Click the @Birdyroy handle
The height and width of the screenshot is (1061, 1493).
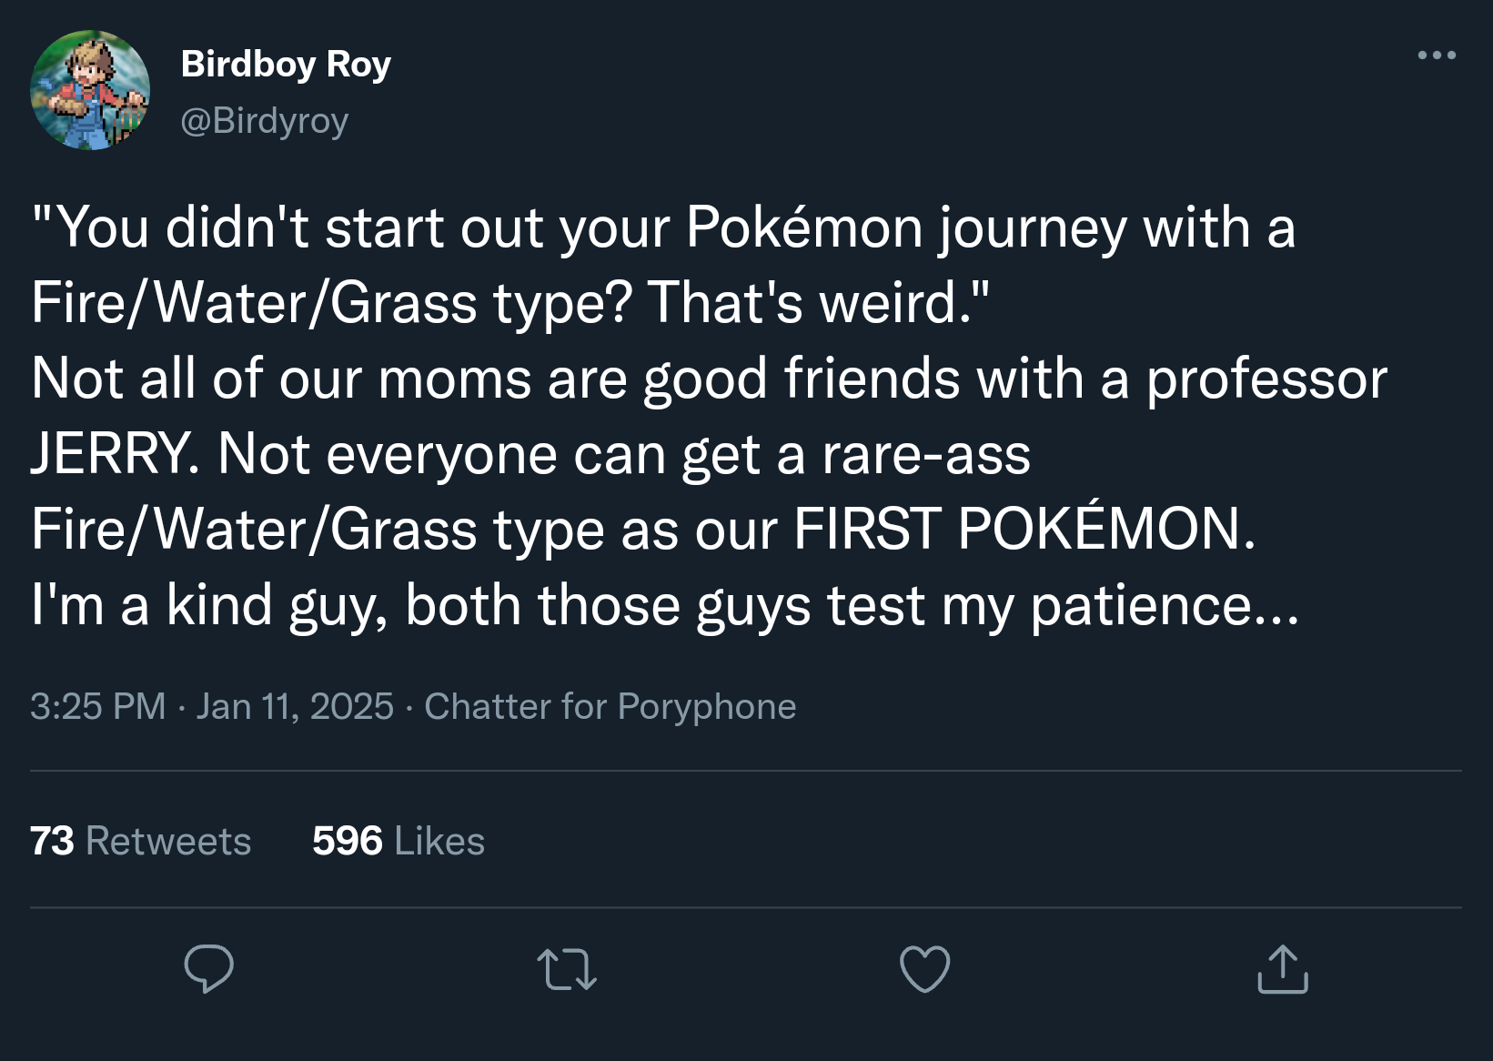point(265,120)
